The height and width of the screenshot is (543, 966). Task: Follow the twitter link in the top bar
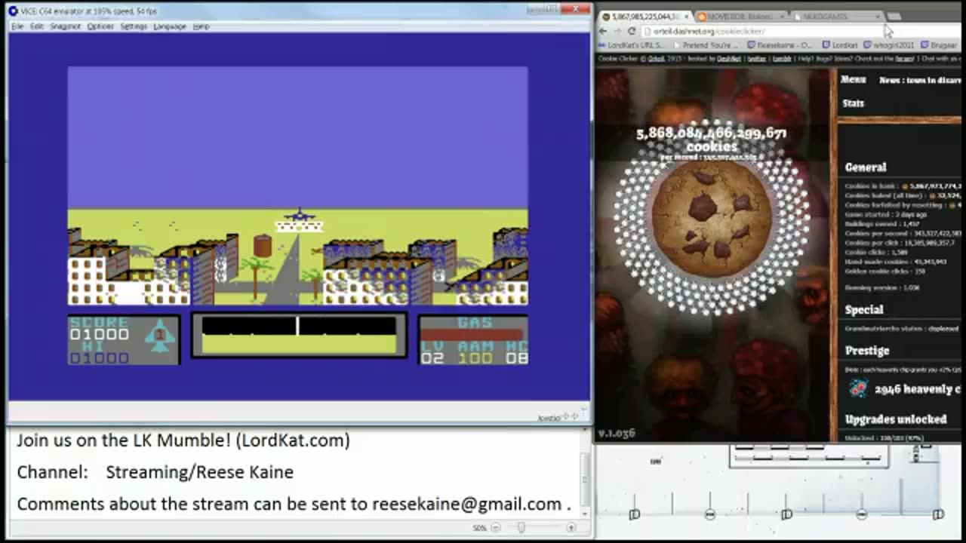[x=756, y=58]
